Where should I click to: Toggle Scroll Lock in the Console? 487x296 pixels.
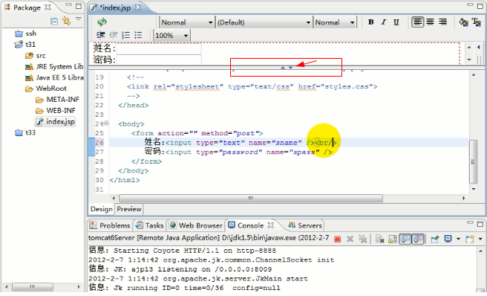pos(393,239)
